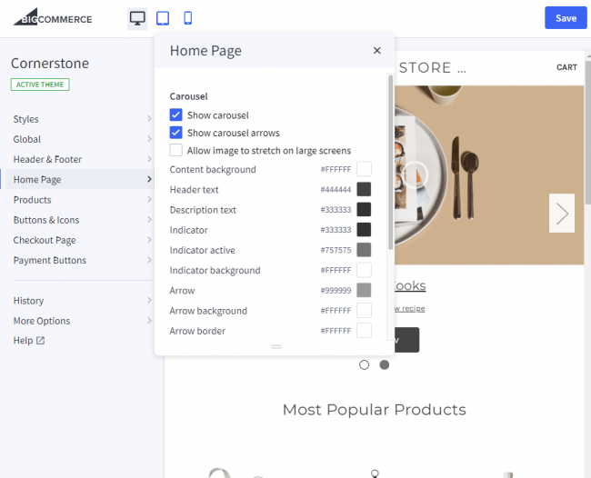Click the carousel next arrow
Image resolution: width=591 pixels, height=478 pixels.
tap(562, 214)
